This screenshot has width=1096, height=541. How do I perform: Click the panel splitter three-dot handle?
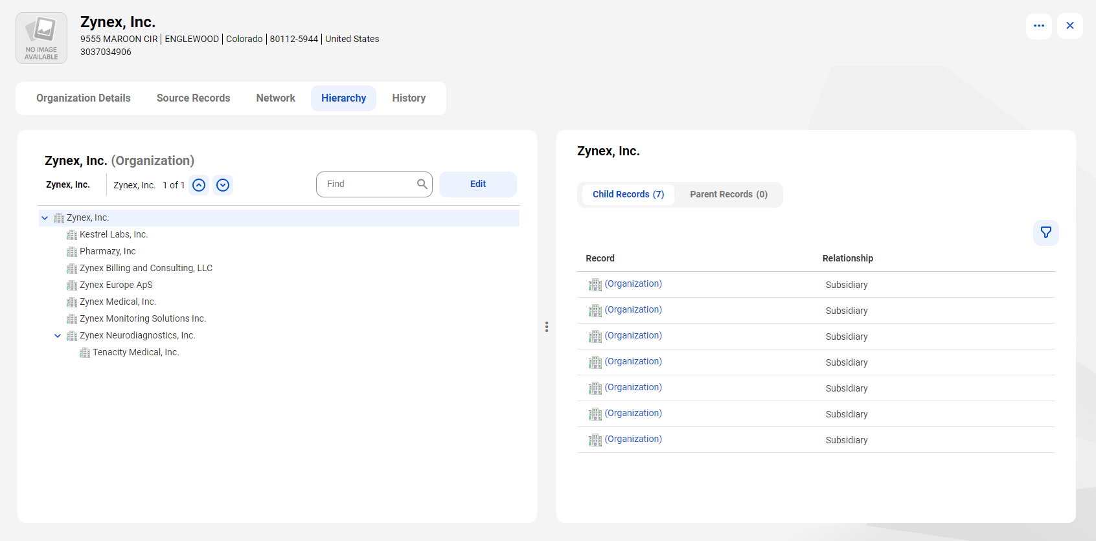[547, 327]
